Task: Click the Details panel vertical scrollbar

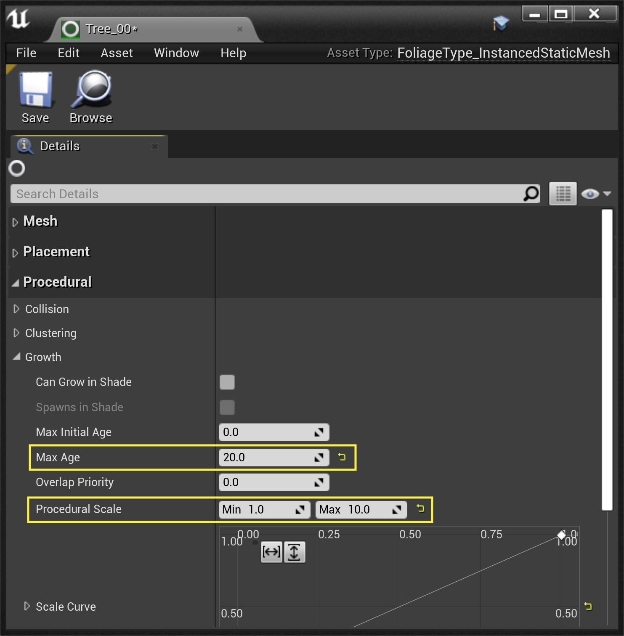Action: click(607, 360)
